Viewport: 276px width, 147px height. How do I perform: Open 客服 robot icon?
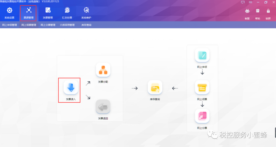(247, 11)
